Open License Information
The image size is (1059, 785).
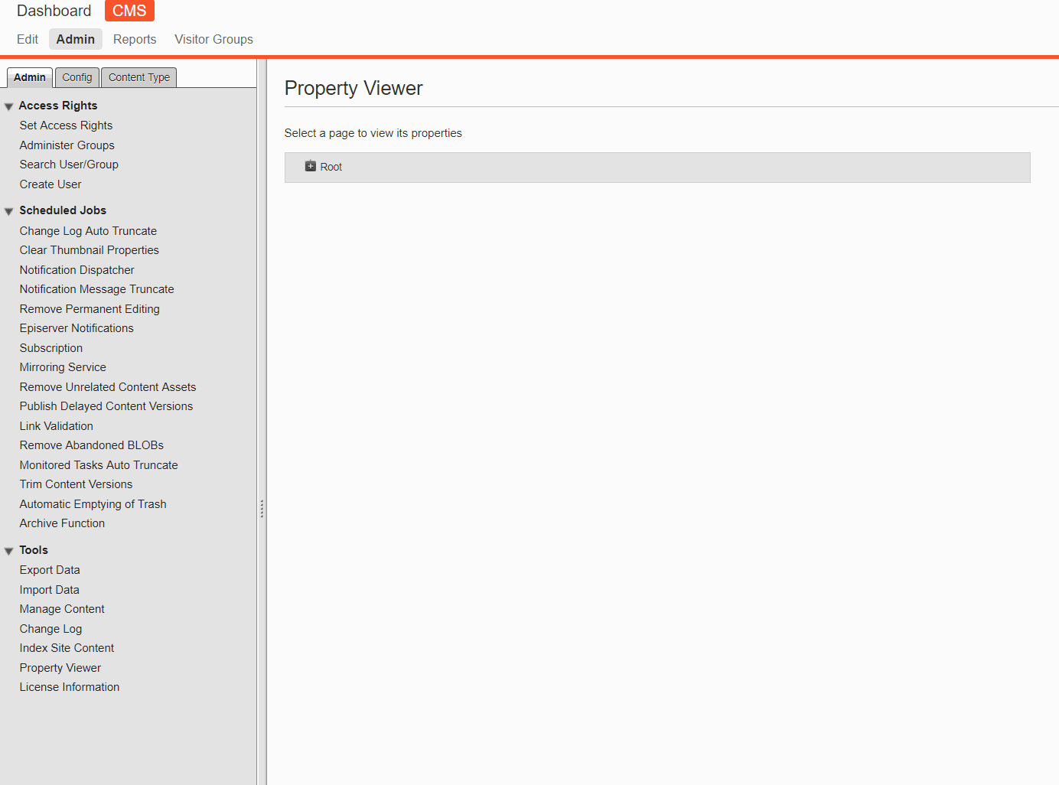coord(70,687)
